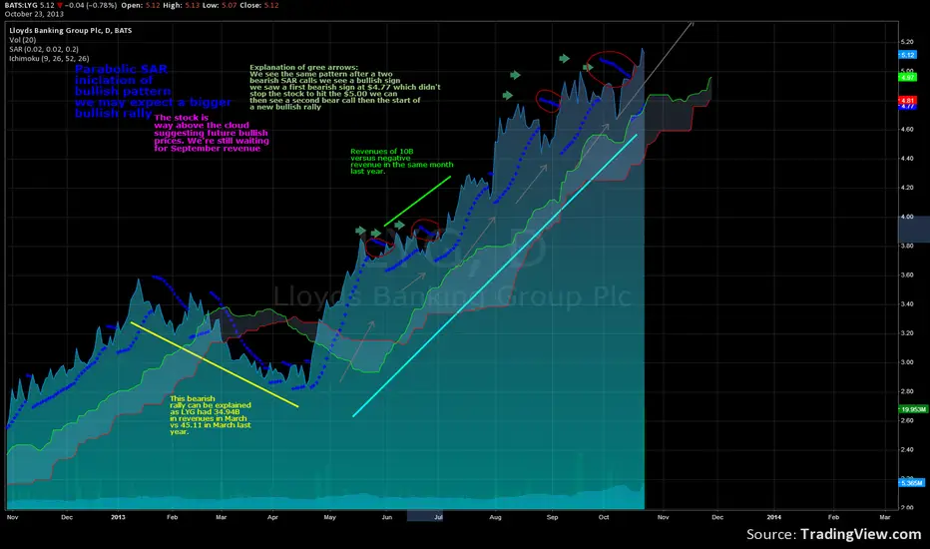
Task: Select the 'High: 5.13' value in header
Action: click(181, 5)
